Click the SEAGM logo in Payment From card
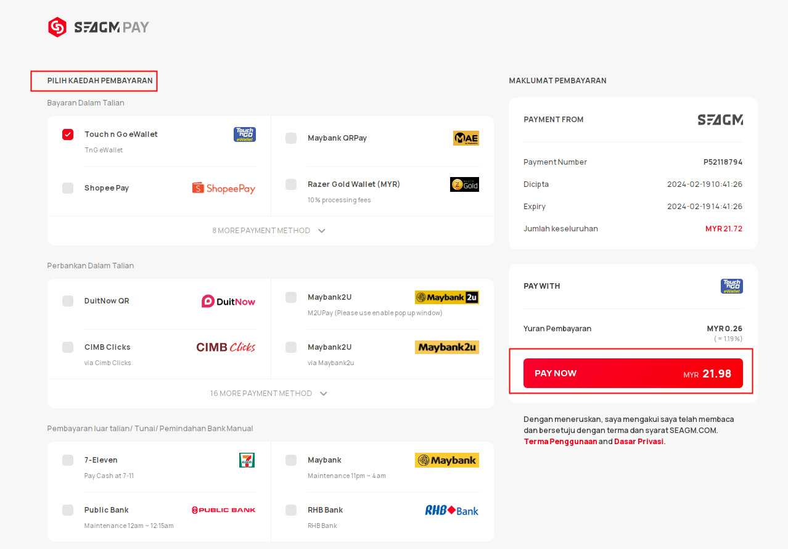This screenshot has width=788, height=549. pos(720,120)
